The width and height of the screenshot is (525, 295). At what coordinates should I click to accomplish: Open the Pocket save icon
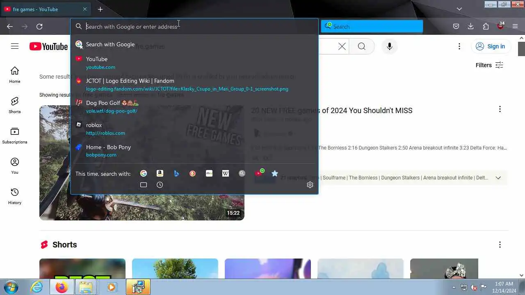[456, 27]
